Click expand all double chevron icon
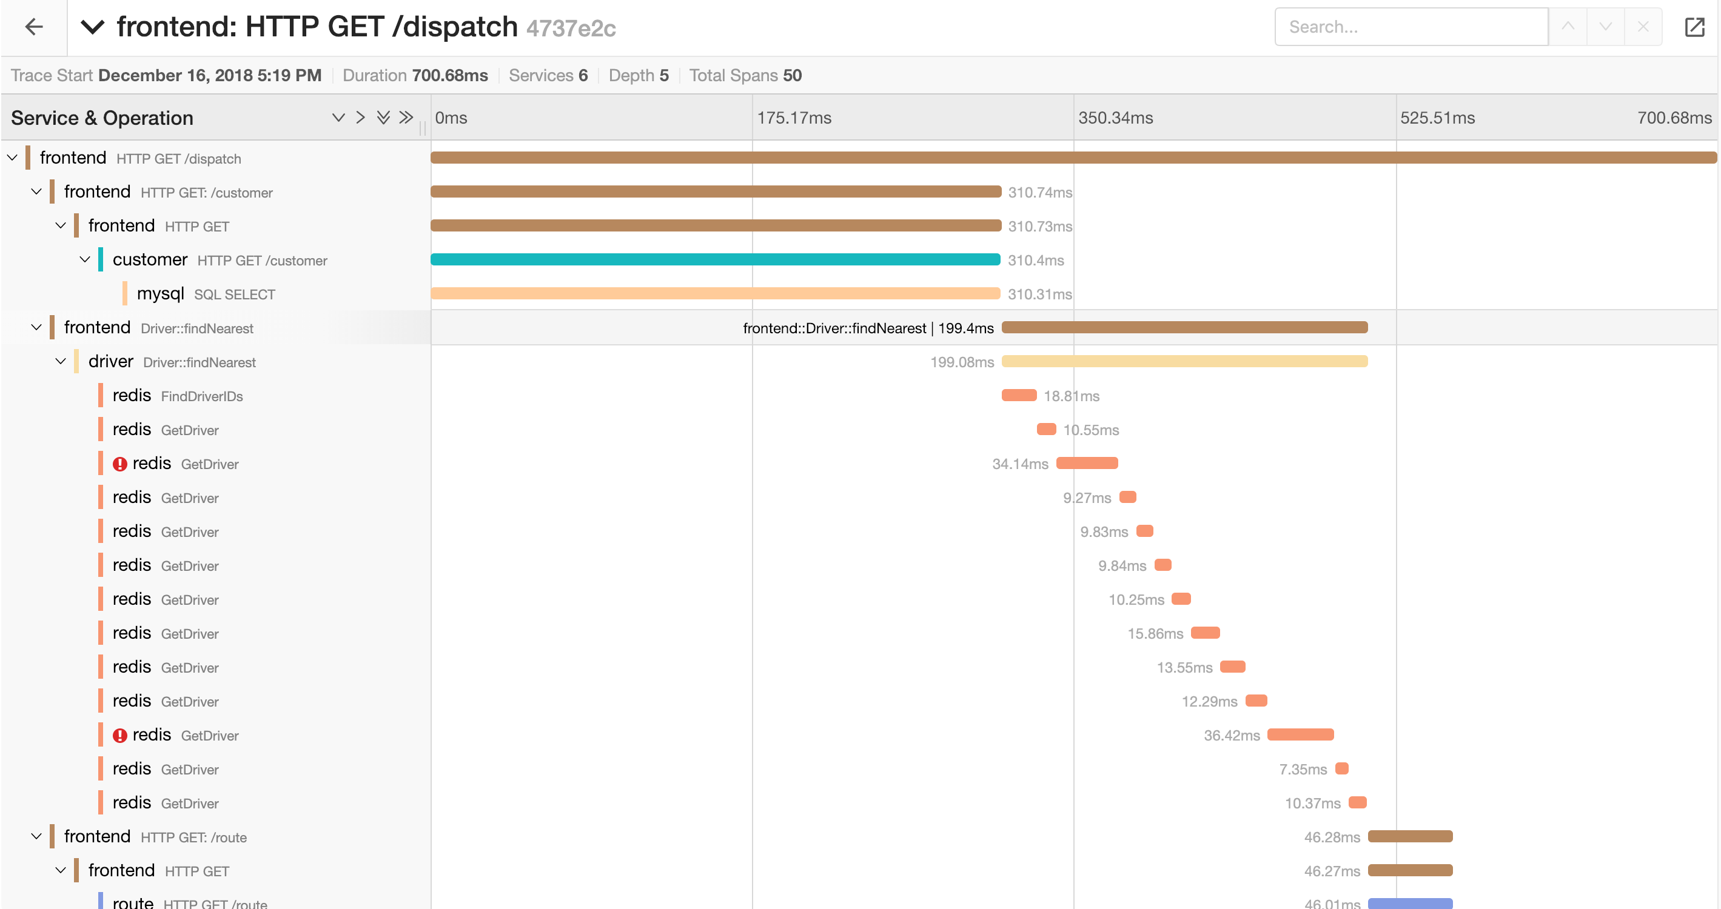This screenshot has width=1721, height=909. coord(383,118)
